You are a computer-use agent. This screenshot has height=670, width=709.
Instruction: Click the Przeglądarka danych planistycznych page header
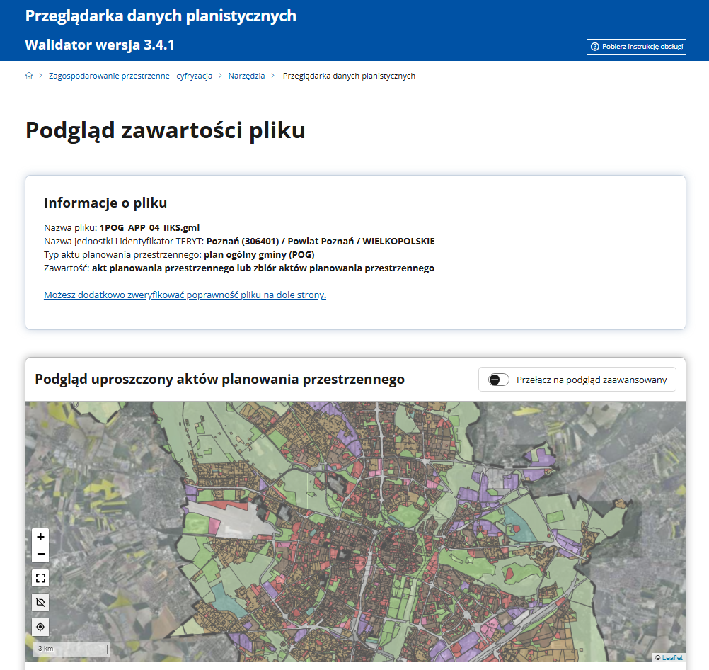click(161, 14)
